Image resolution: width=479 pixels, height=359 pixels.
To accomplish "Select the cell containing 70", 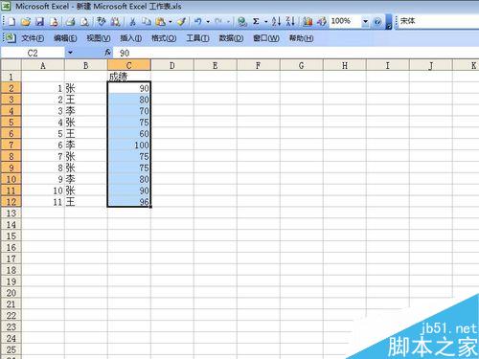I will [129, 111].
